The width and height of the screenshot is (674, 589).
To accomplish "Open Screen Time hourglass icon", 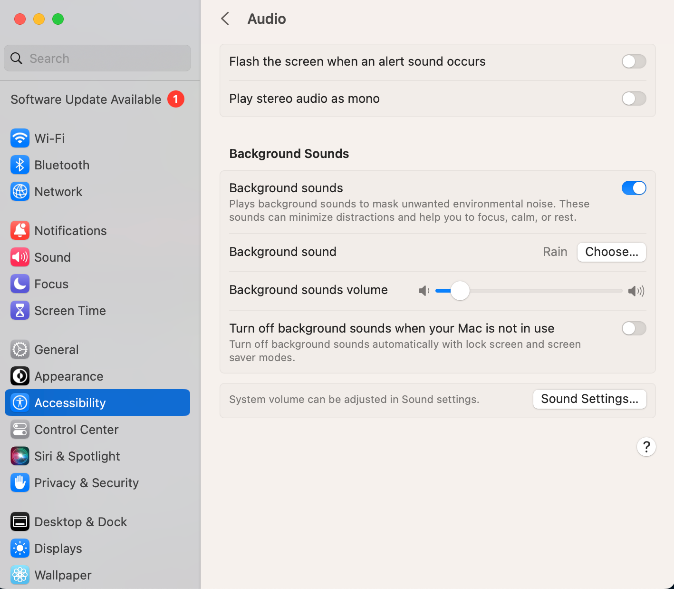I will (20, 311).
